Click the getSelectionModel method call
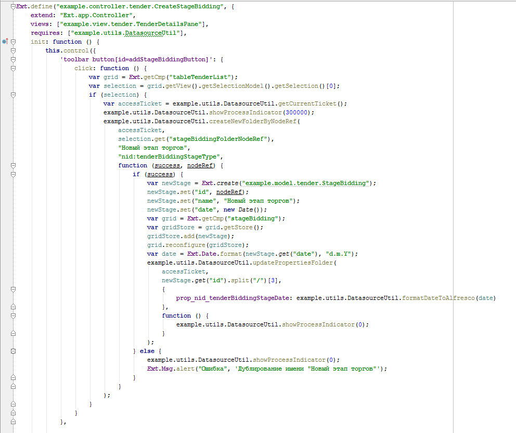This screenshot has height=433, width=516. point(233,86)
